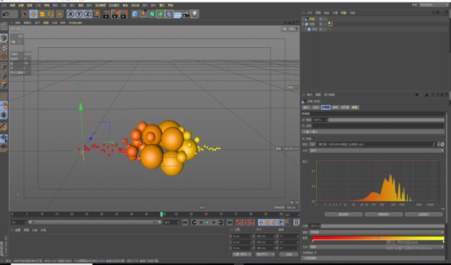Click the 添加探针 button under graph
451x265 pixels.
coord(344,214)
